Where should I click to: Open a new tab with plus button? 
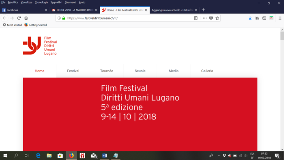[x=203, y=10]
